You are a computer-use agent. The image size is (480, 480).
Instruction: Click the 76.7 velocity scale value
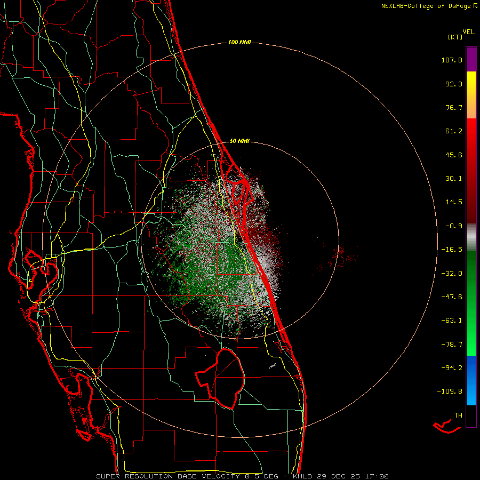click(454, 107)
